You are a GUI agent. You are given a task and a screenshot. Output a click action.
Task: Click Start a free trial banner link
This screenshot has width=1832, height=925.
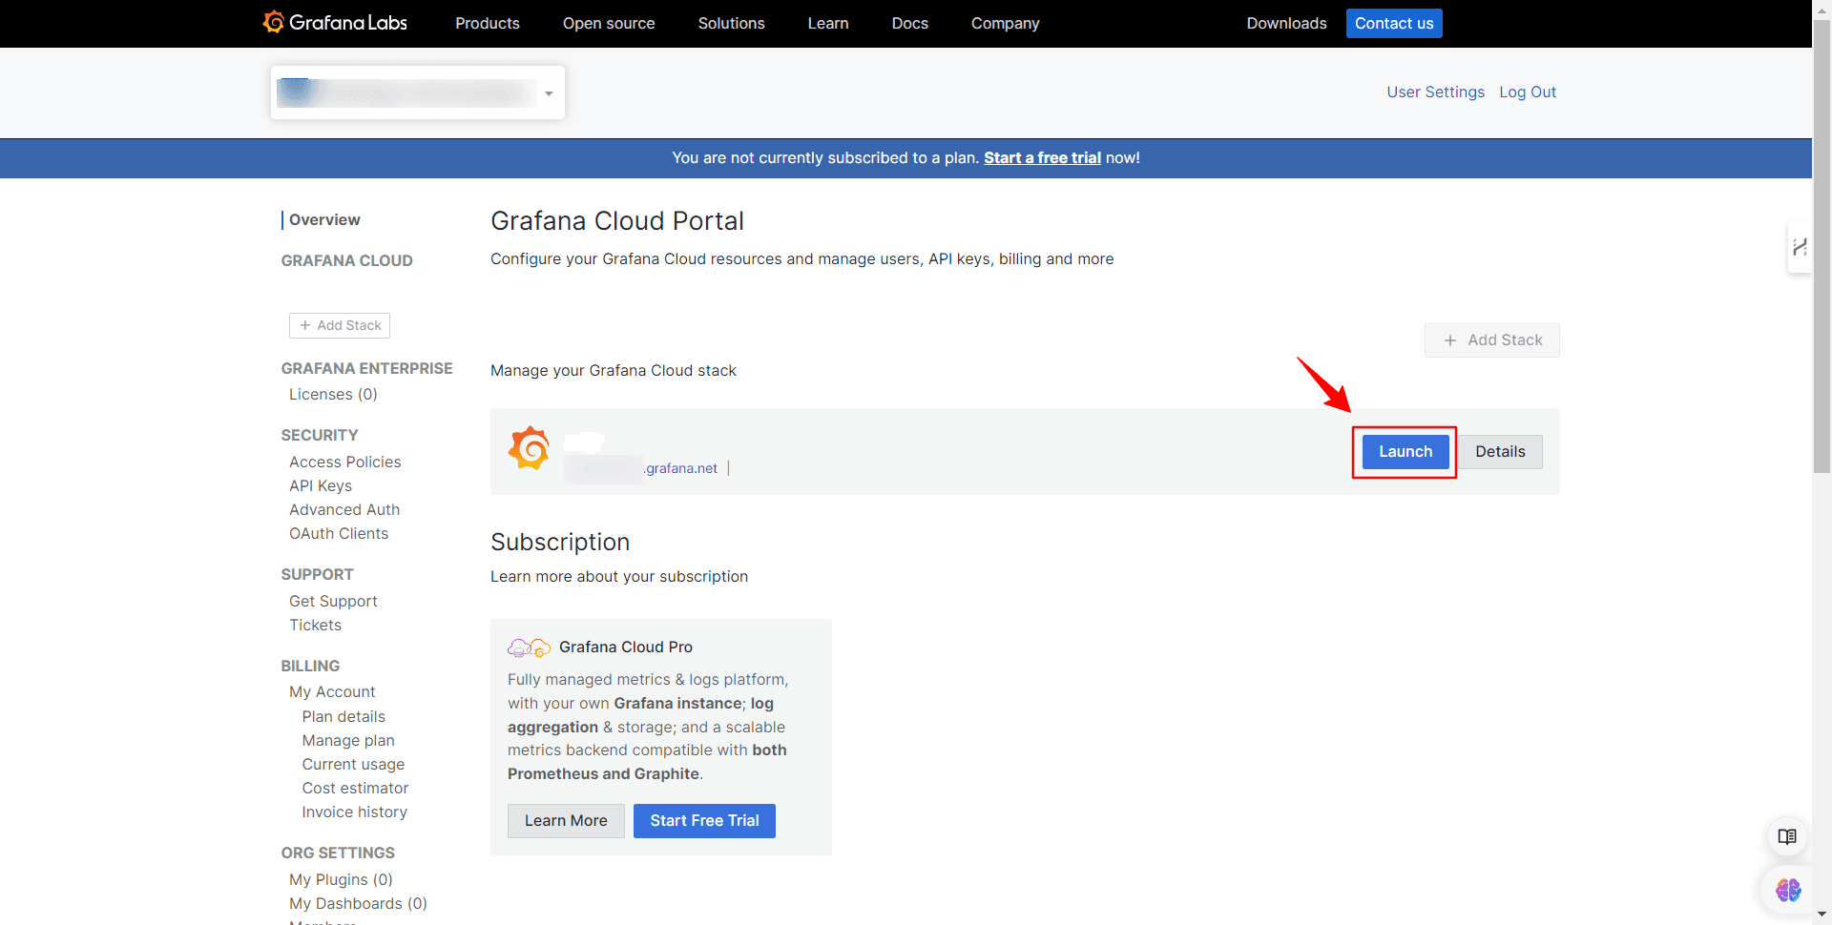click(x=1042, y=157)
